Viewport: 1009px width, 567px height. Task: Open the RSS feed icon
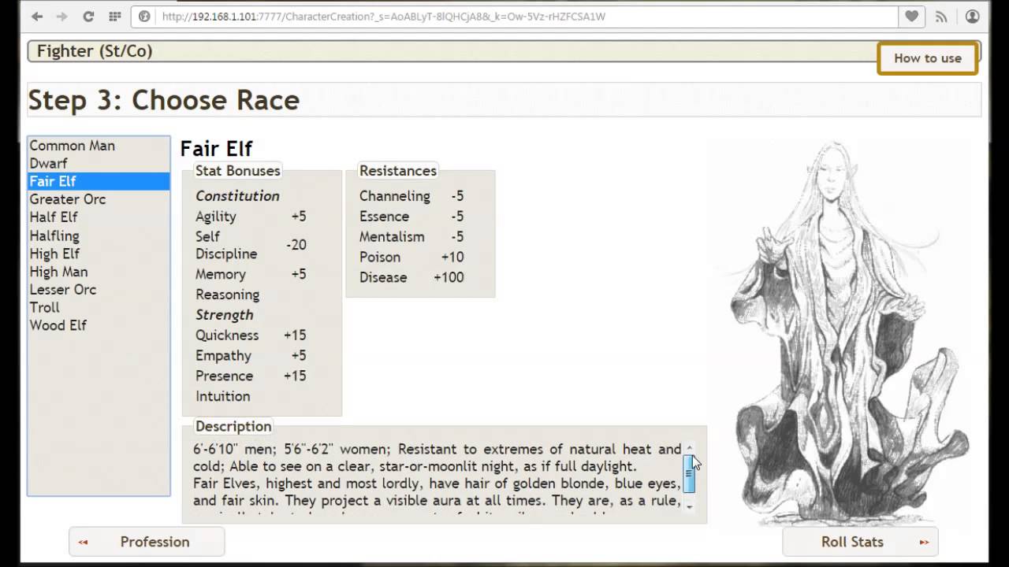tap(941, 16)
